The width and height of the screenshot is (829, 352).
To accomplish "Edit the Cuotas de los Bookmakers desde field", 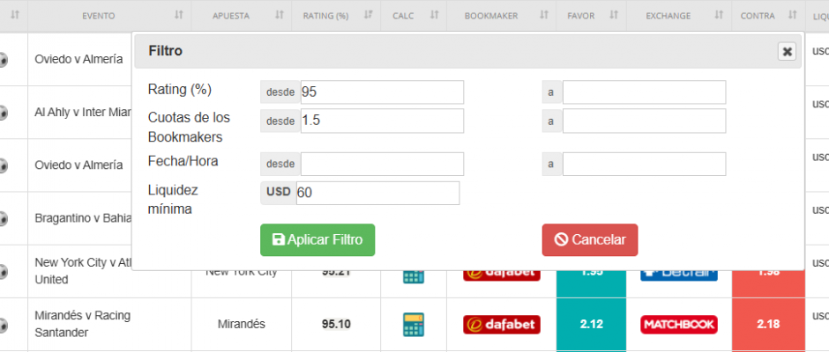I will [381, 121].
